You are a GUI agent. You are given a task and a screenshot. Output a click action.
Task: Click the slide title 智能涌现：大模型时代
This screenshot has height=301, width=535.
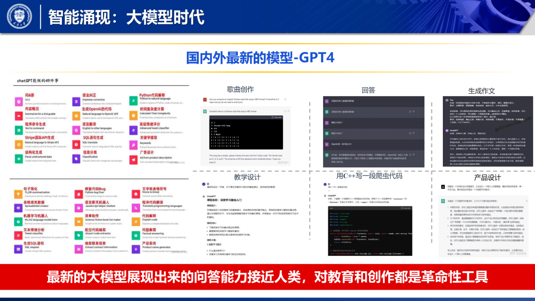(x=126, y=17)
